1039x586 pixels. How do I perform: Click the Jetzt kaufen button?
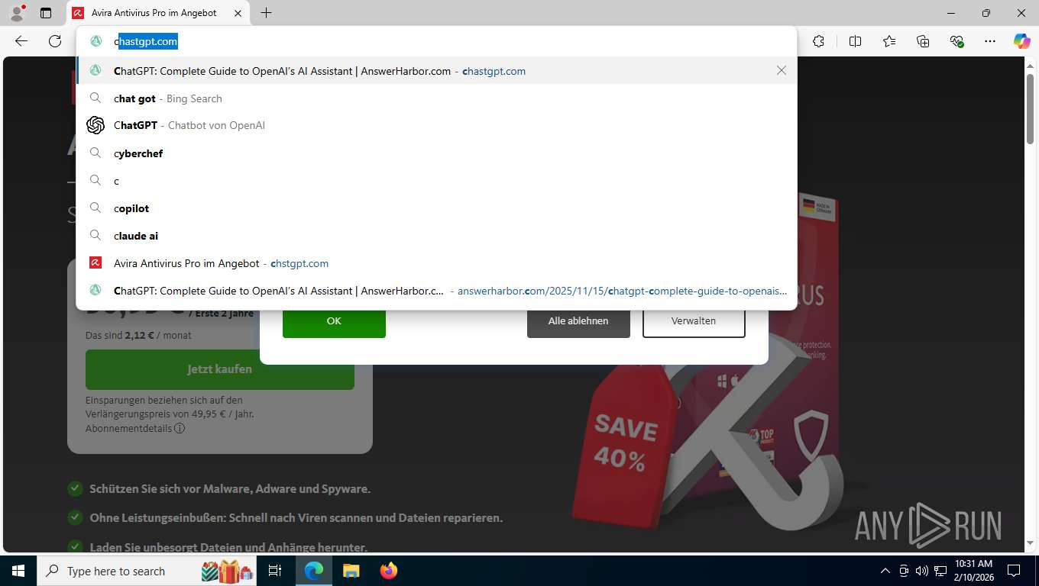click(x=220, y=369)
